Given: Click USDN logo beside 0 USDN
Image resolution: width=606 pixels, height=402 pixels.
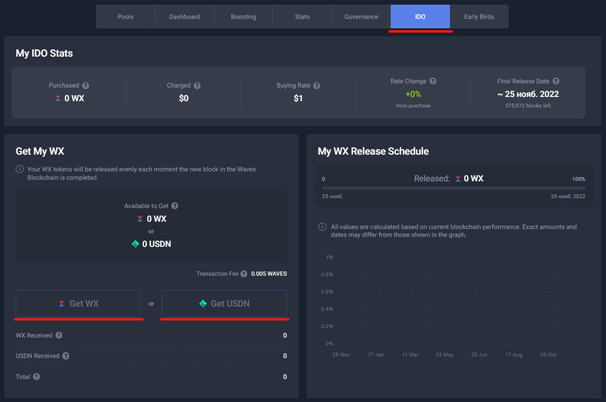Looking at the screenshot, I should (x=135, y=244).
